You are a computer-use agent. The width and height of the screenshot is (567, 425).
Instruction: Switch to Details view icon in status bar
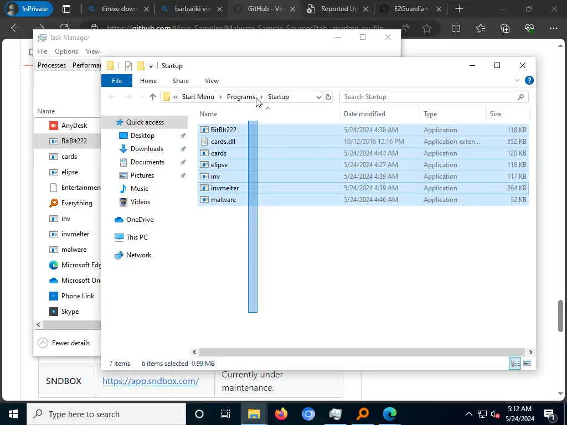point(514,363)
